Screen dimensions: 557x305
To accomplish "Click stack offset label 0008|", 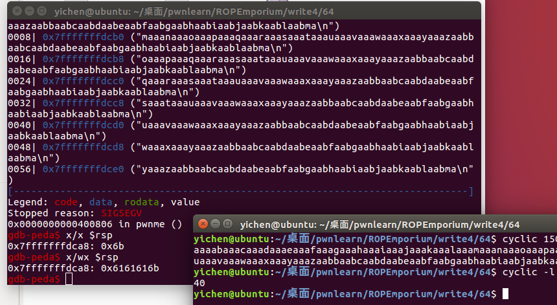I will (x=22, y=37).
